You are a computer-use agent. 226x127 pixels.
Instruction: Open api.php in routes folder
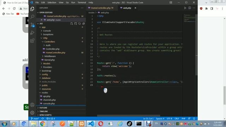47,96
